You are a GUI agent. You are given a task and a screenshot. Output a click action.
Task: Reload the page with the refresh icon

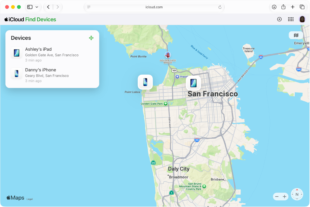click(x=220, y=7)
